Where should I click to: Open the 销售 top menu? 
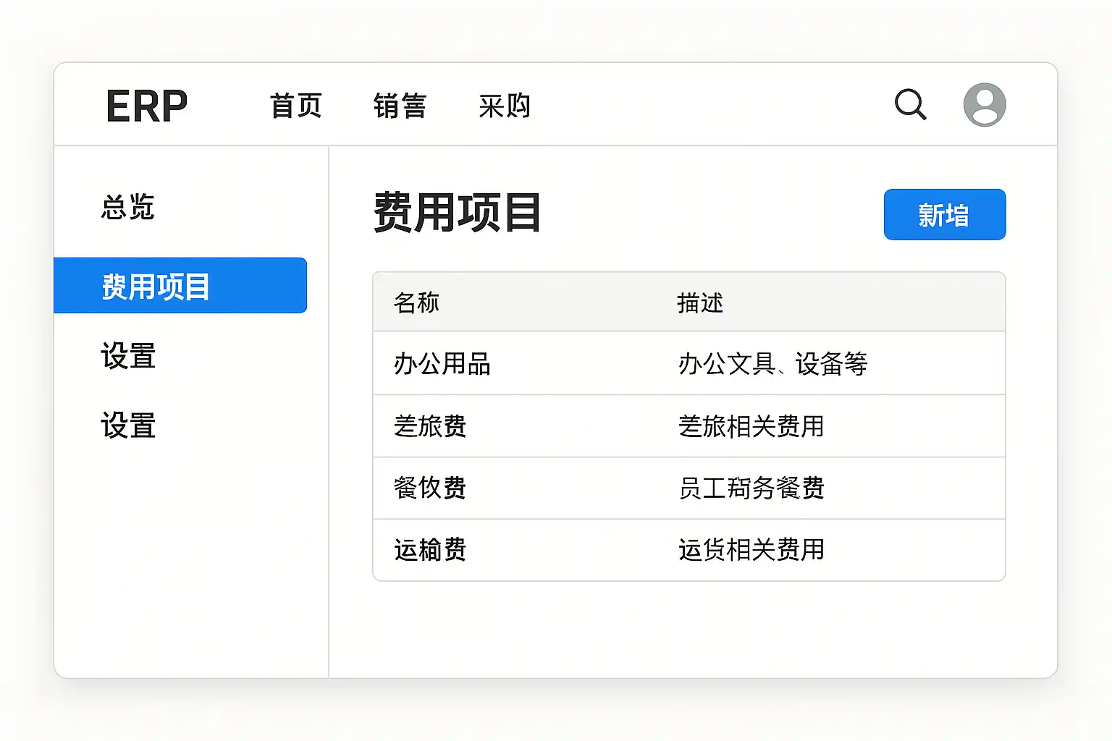pos(400,106)
